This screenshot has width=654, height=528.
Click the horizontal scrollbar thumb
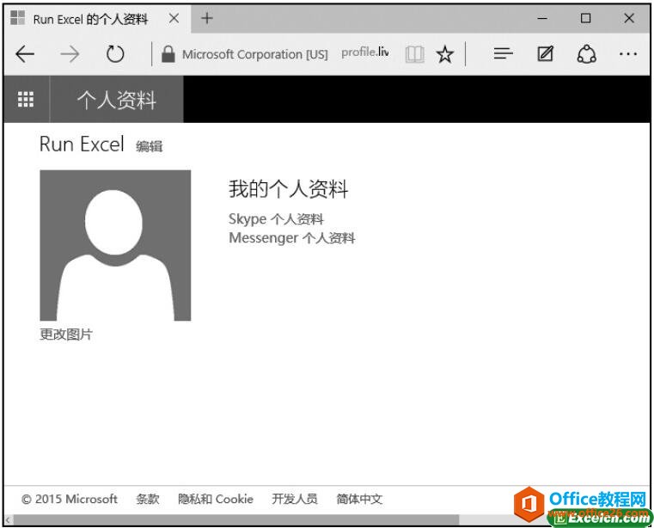236,520
